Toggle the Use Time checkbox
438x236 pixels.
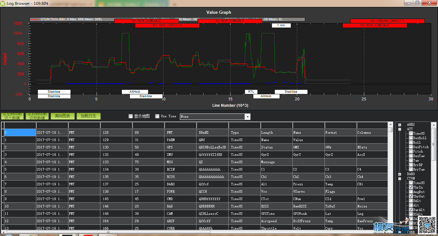coord(157,116)
